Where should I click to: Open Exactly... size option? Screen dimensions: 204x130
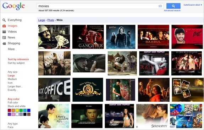[13, 90]
